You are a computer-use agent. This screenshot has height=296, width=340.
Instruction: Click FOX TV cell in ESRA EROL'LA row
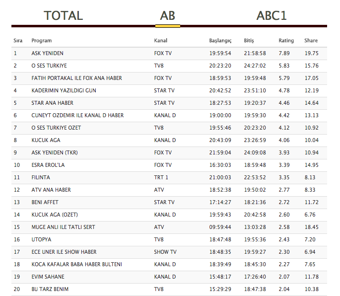click(x=163, y=165)
